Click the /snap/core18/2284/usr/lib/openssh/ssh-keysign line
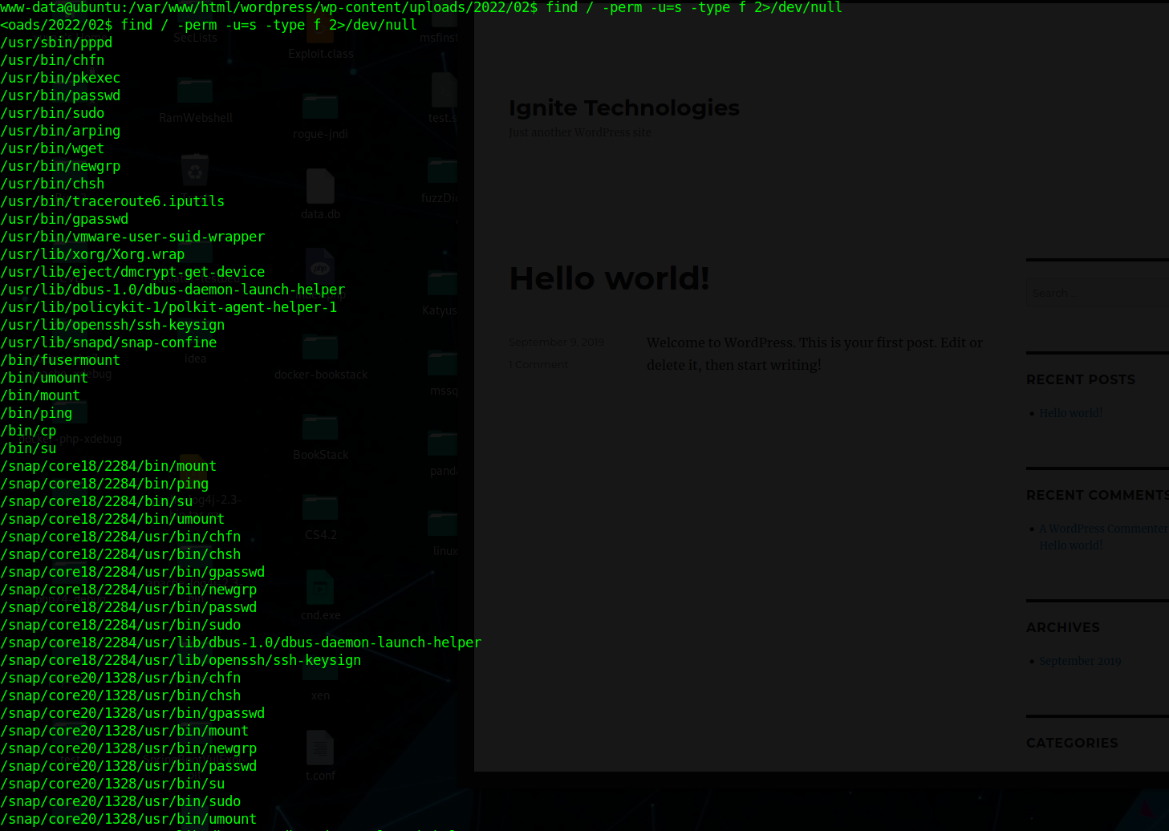The image size is (1169, 831). [181, 660]
